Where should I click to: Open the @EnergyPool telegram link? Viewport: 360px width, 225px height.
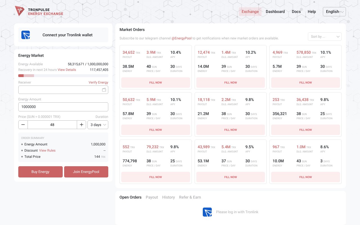(x=182, y=38)
